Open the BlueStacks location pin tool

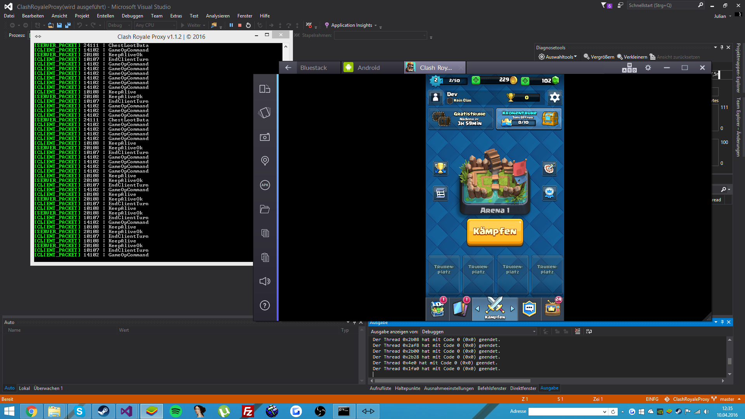pos(265,161)
